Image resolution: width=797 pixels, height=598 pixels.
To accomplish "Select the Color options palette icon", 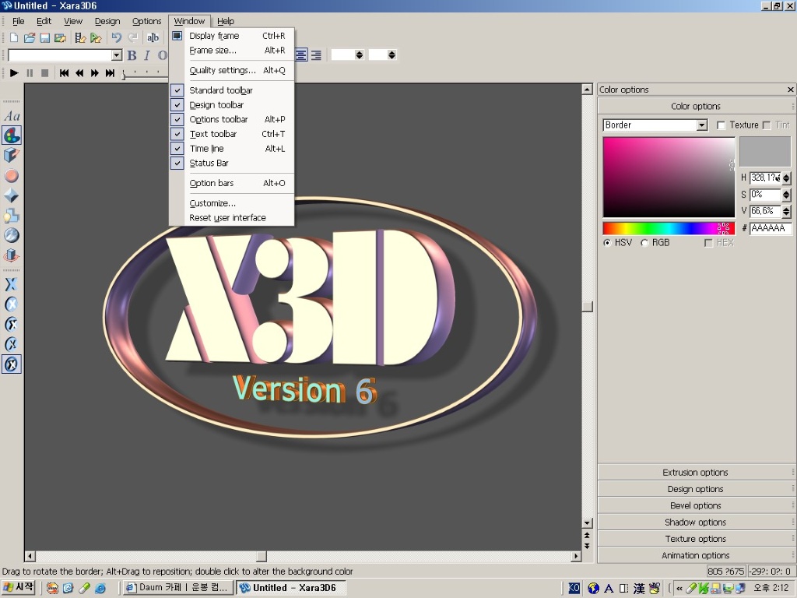I will (x=12, y=135).
